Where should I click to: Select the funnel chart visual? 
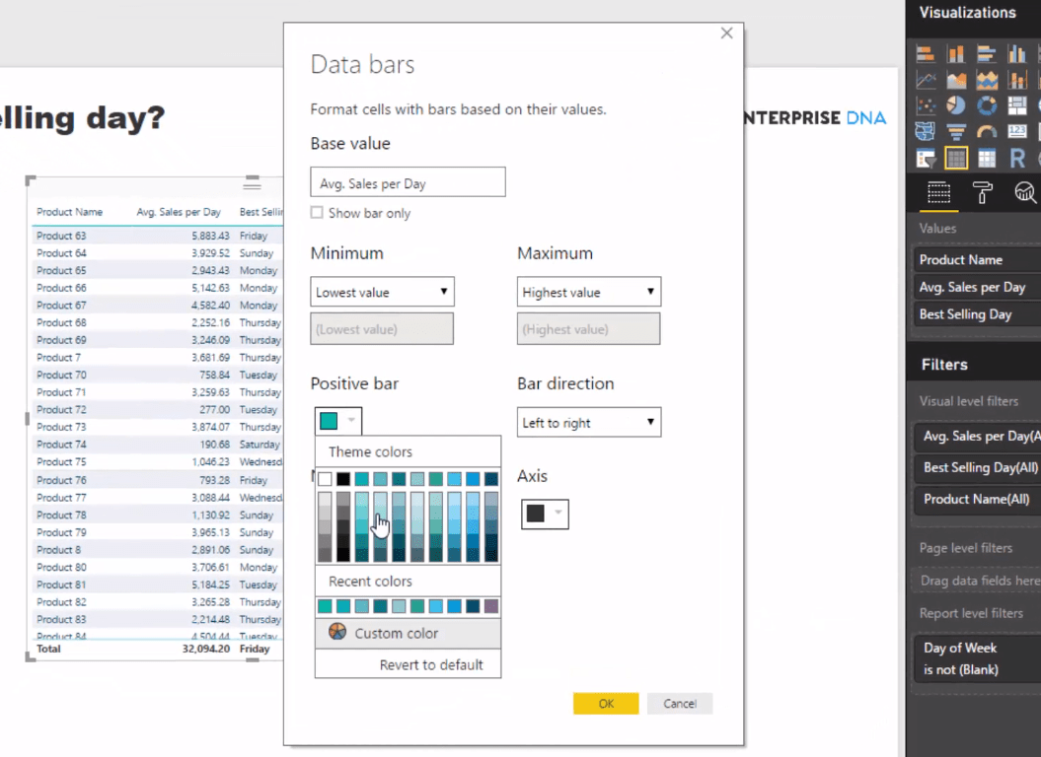(956, 131)
